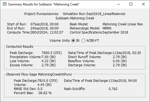Click the Control Specifications value September 2018
The width and height of the screenshot is (150, 102).
click(115, 32)
